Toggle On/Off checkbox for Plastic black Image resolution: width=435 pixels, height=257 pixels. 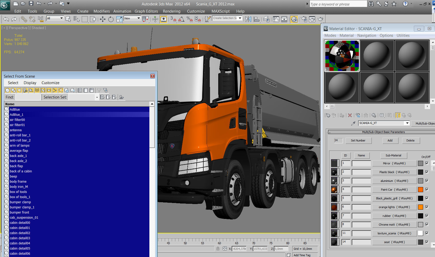pos(427,172)
